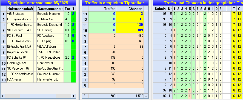243x100 pixels.
Task: Click the Treffer sum 1.500 cell
Action: coord(102,96)
